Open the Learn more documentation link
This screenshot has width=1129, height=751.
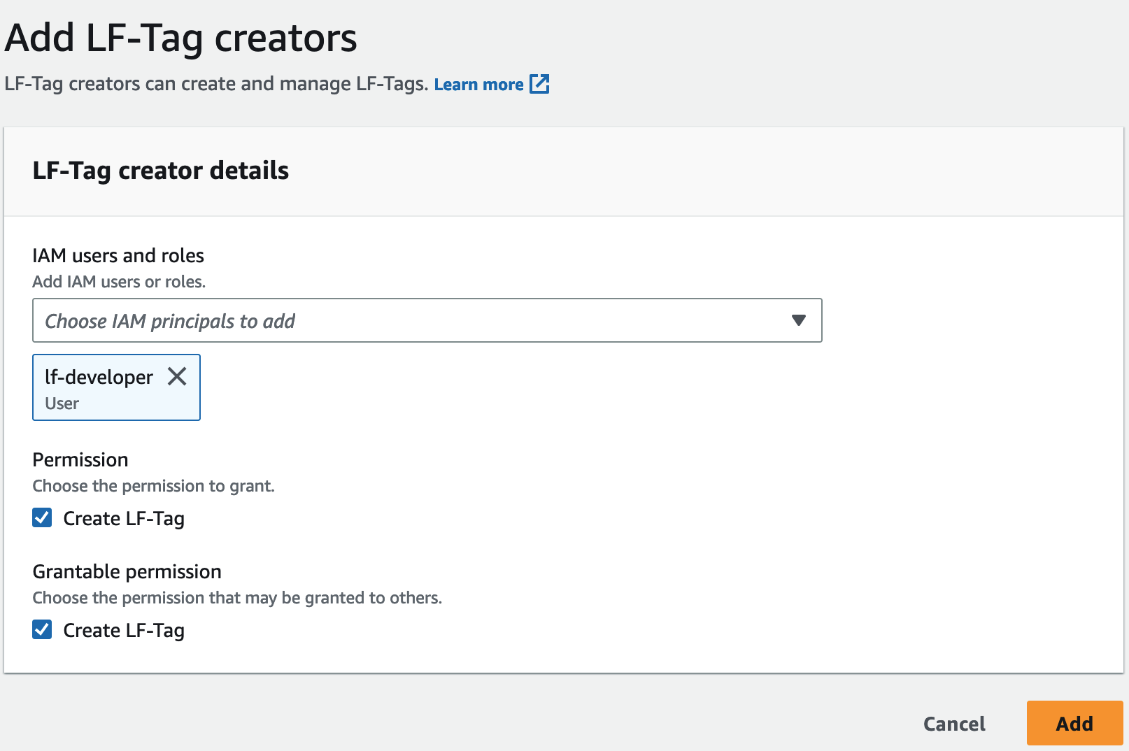point(478,84)
